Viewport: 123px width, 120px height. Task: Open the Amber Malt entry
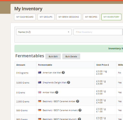click(x=49, y=93)
